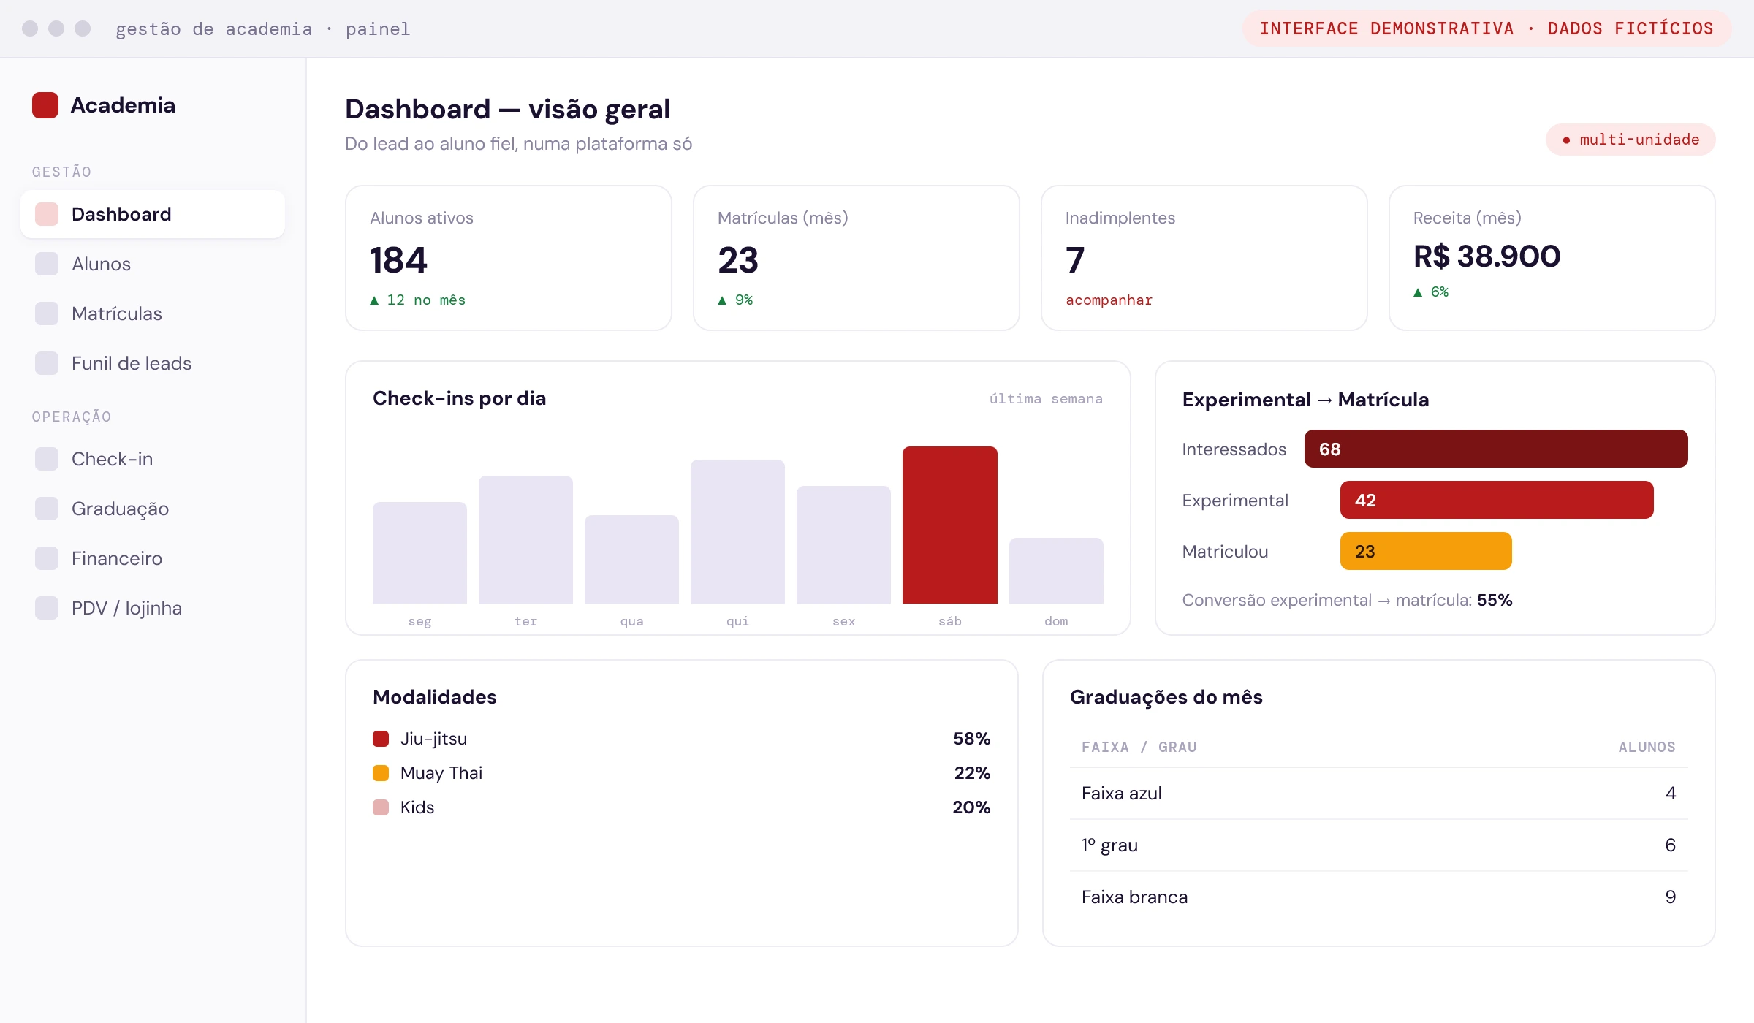Click the multi-unidade badge
The image size is (1754, 1023).
1630,140
